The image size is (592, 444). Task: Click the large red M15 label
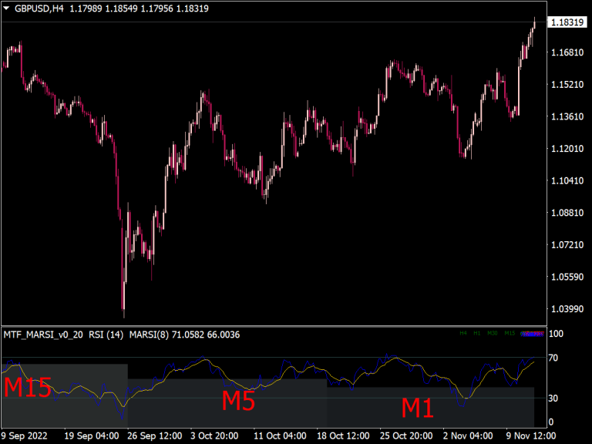coord(28,388)
